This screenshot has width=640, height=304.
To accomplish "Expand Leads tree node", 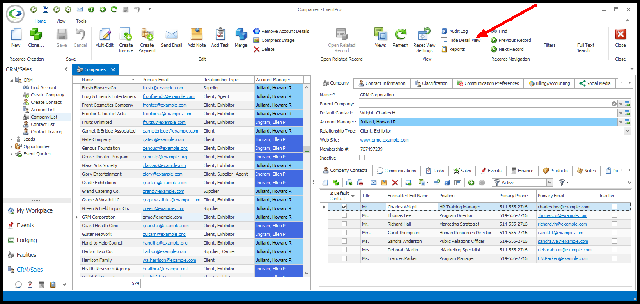I will tap(11, 139).
